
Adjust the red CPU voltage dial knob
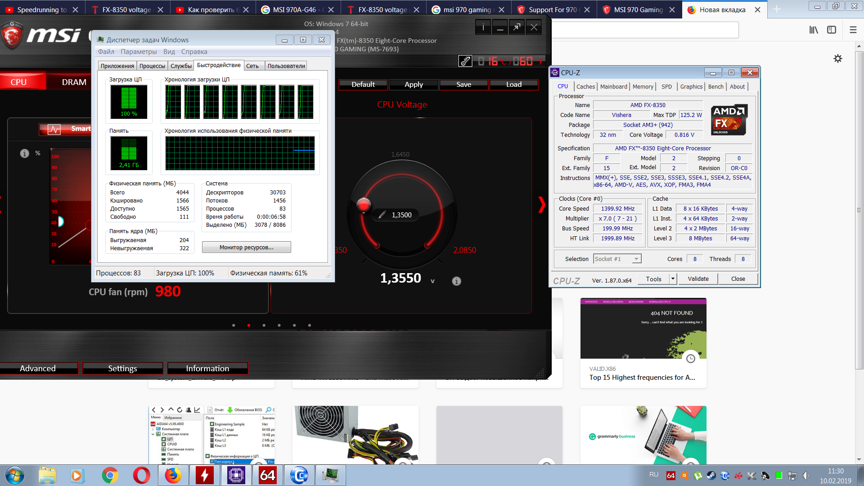pyautogui.click(x=363, y=204)
